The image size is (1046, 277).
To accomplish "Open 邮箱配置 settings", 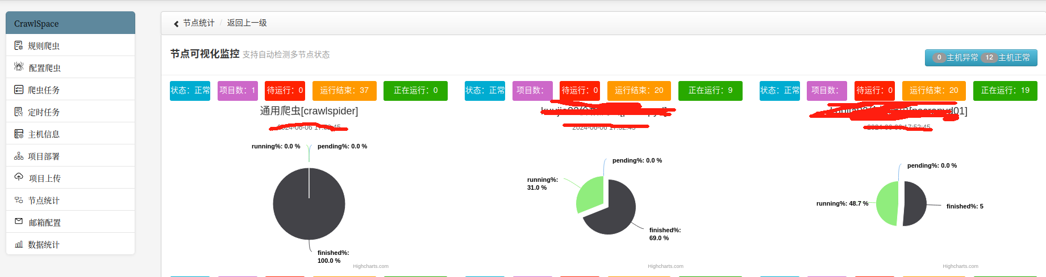I will coord(70,222).
